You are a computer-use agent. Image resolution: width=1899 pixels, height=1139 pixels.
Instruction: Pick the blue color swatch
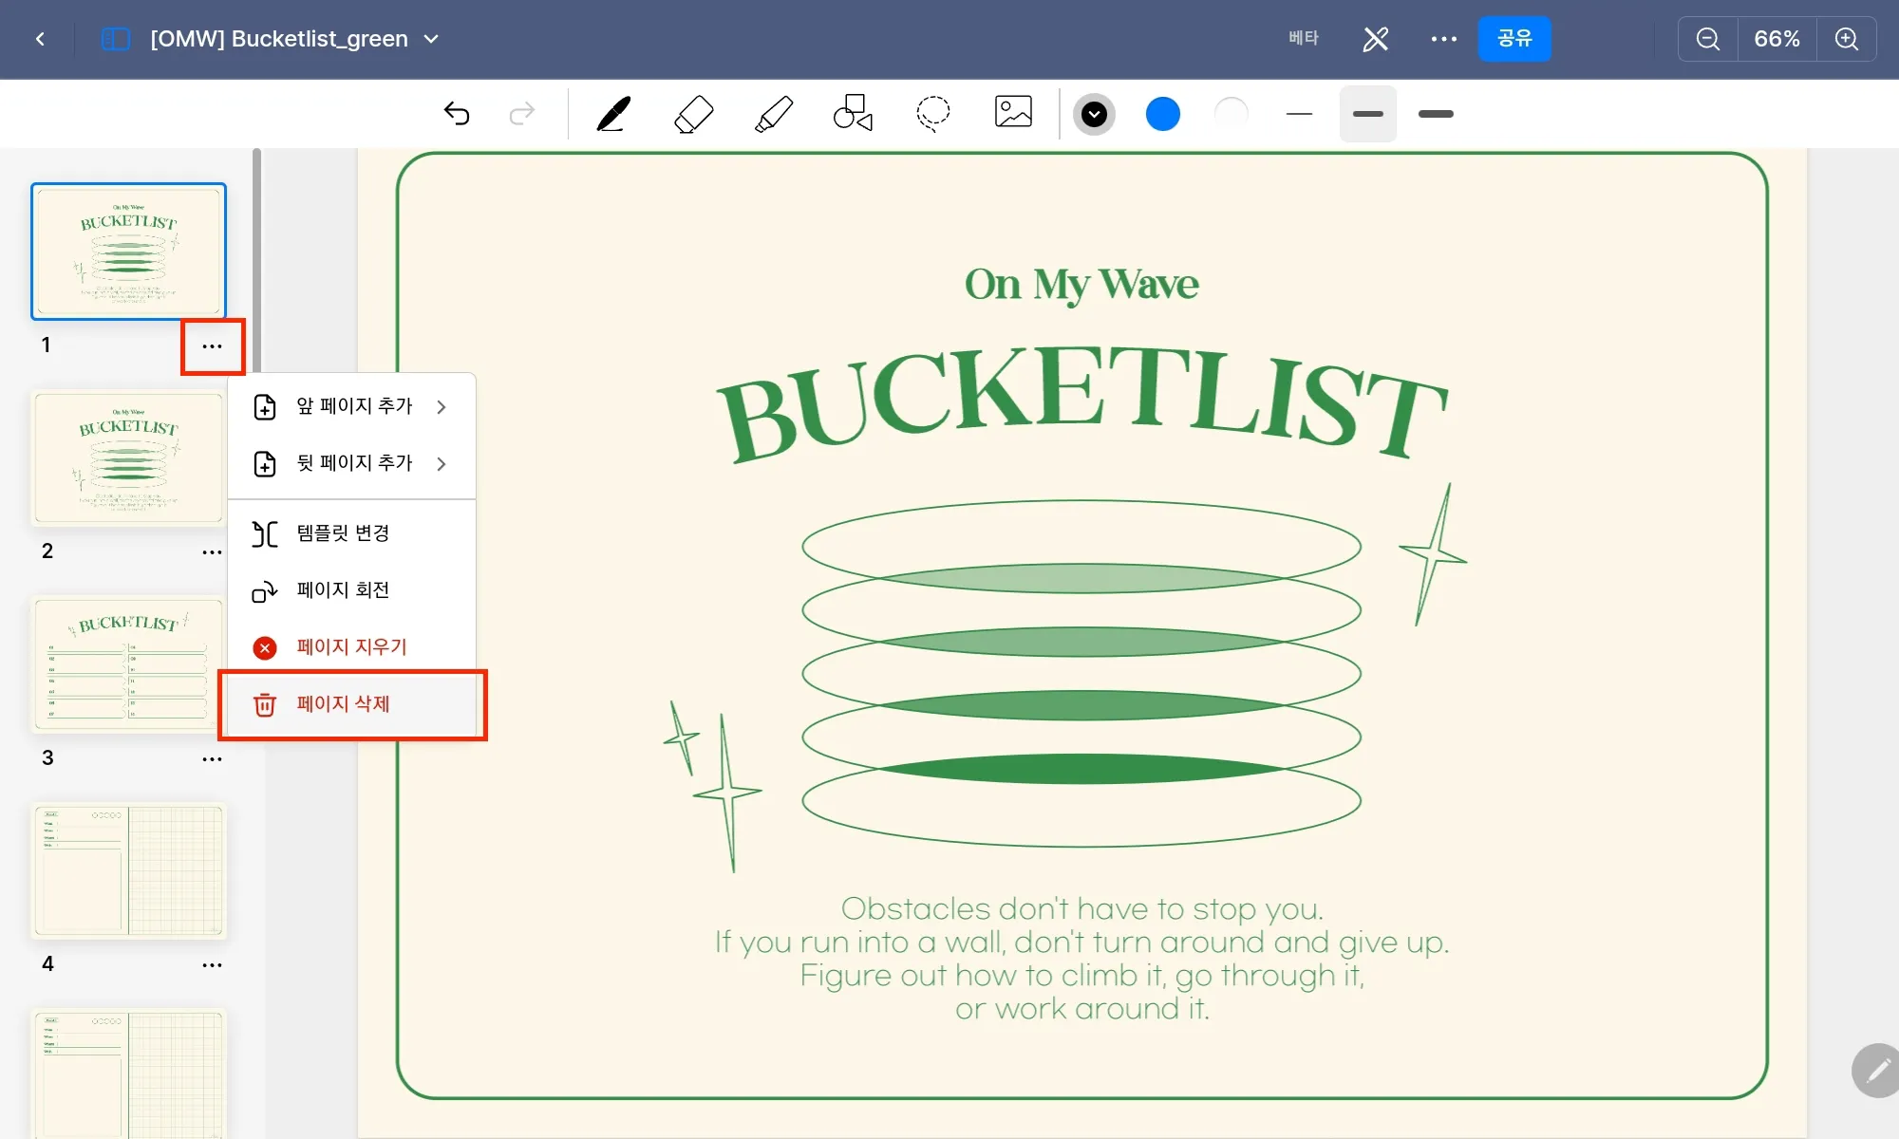1162,114
